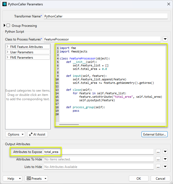The image size is (173, 184).
Task: Click the FME application icon in title bar
Action: pyautogui.click(x=4, y=4)
